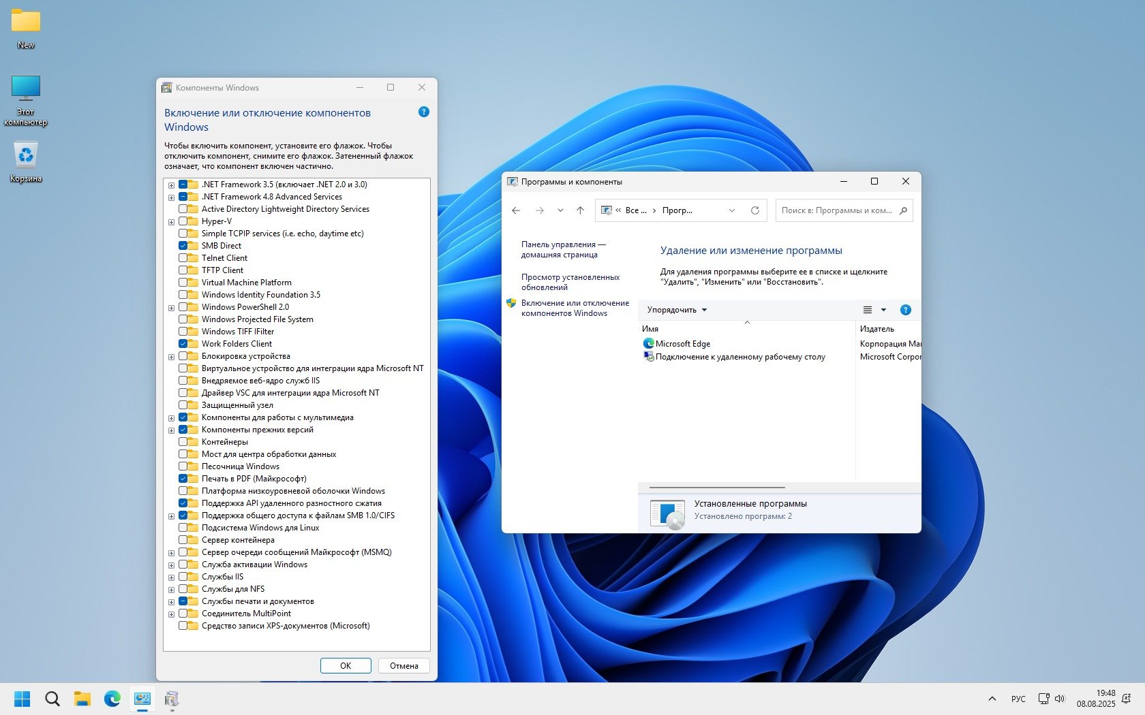
Task: Enable the Telnet Client checkbox
Action: pos(183,258)
